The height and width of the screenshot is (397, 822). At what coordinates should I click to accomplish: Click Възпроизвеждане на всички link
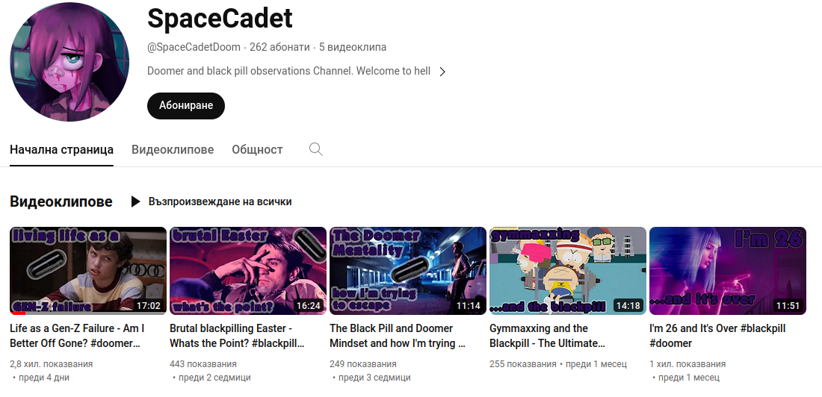pos(220,201)
